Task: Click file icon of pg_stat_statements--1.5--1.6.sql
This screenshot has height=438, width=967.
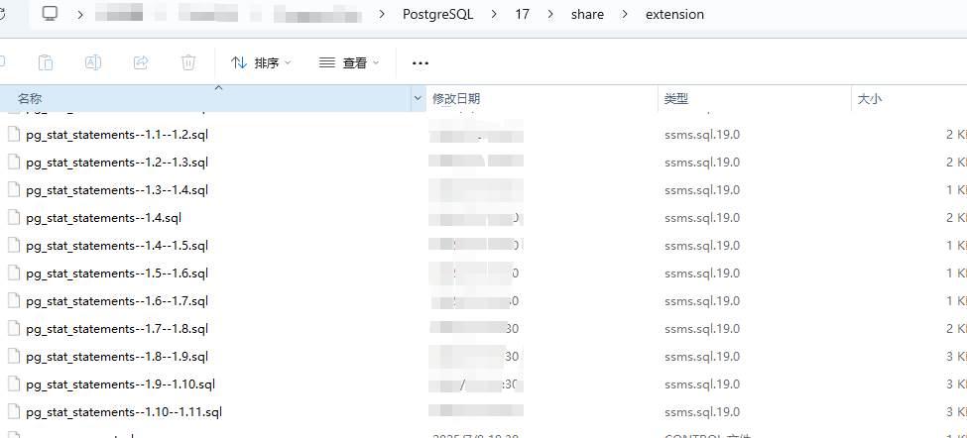Action: (x=14, y=273)
